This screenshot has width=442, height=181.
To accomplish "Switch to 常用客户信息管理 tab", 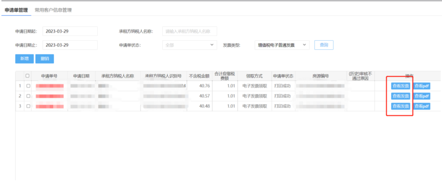I will coord(53,10).
